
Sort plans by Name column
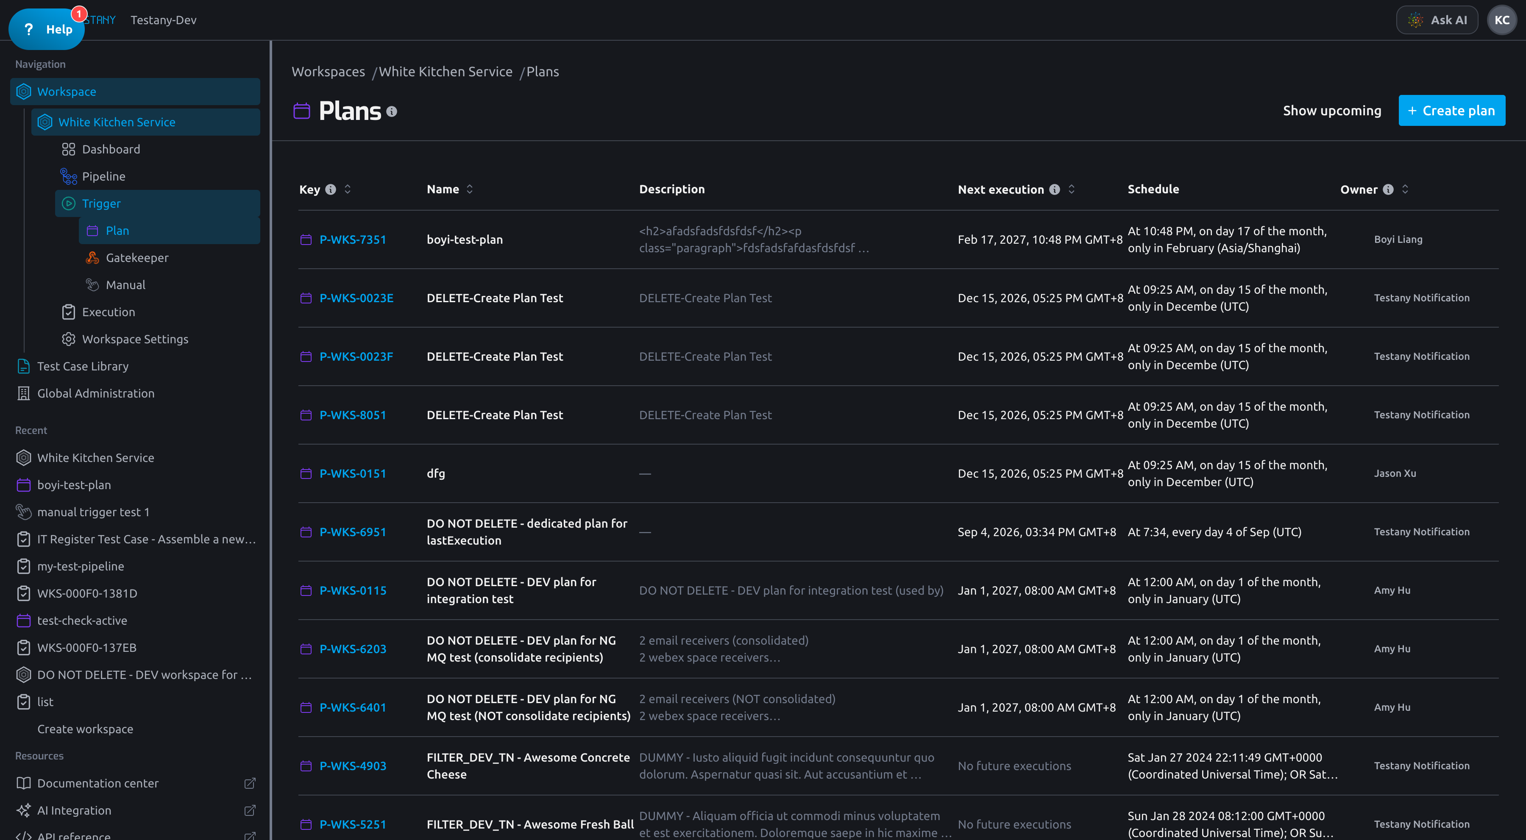coord(470,189)
